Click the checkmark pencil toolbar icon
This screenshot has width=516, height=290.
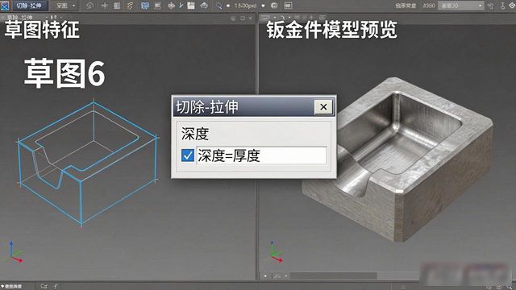(x=181, y=6)
